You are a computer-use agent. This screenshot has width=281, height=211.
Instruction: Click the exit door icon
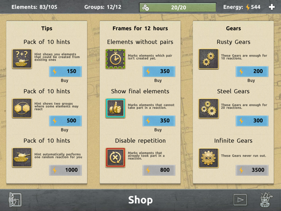[15, 199]
